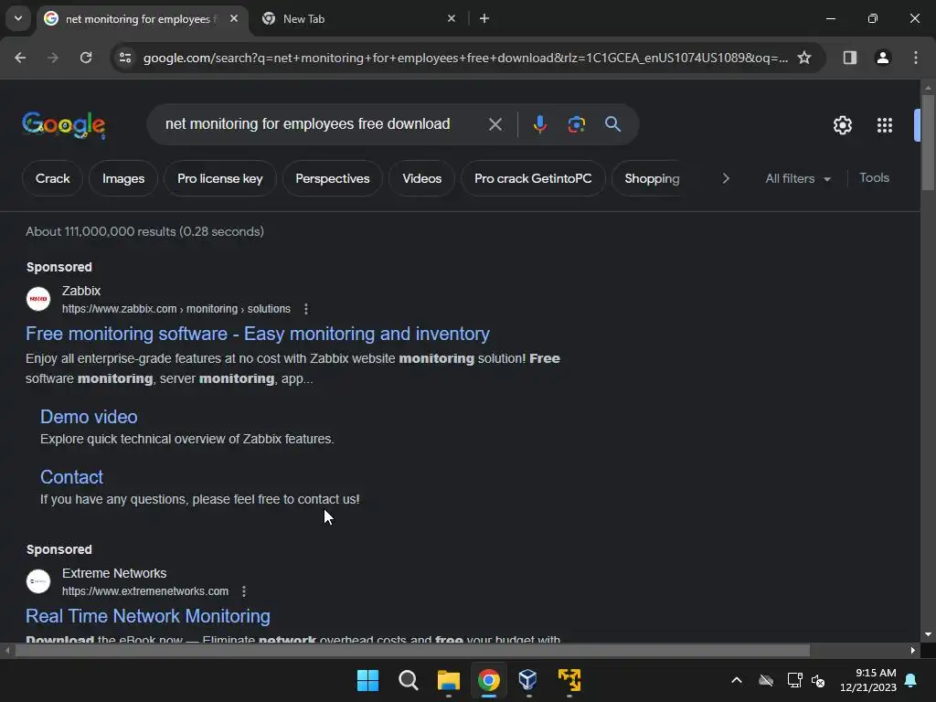Open Zabbix ad options three dots
936x702 pixels.
coord(306,309)
